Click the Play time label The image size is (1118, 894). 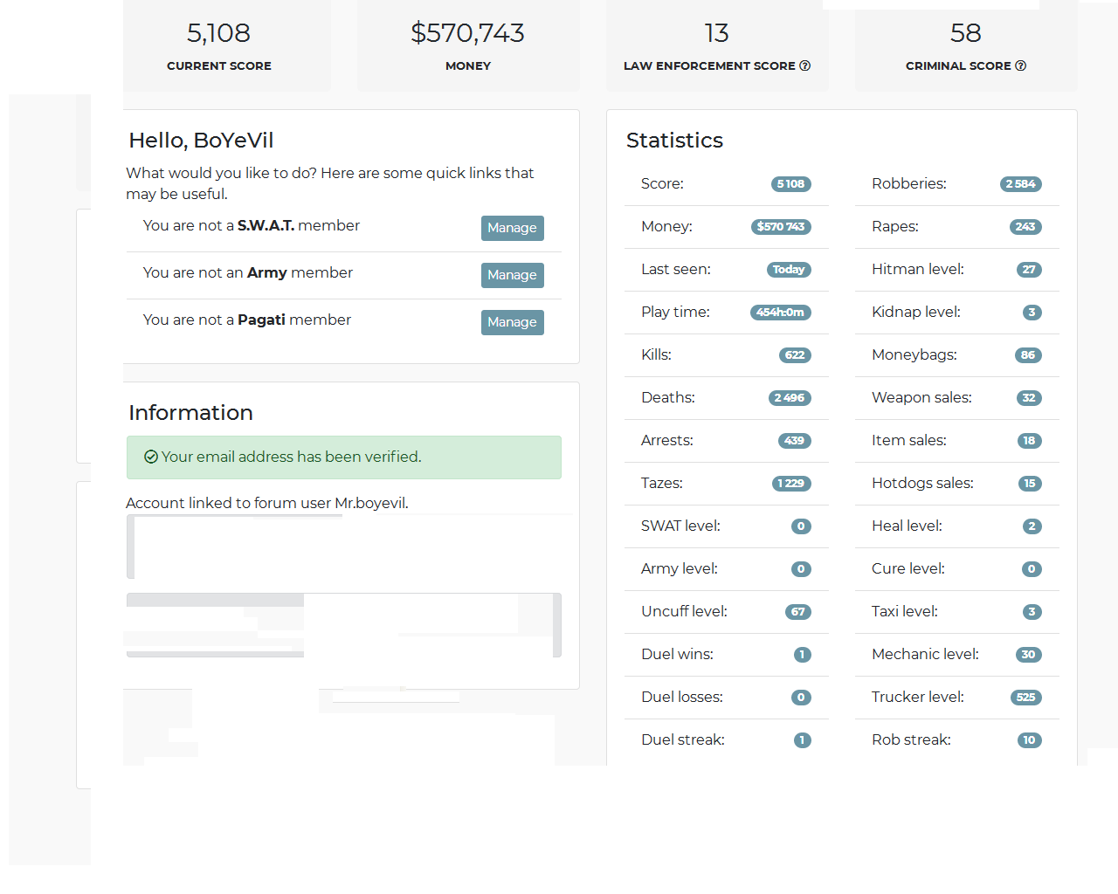[x=675, y=312]
